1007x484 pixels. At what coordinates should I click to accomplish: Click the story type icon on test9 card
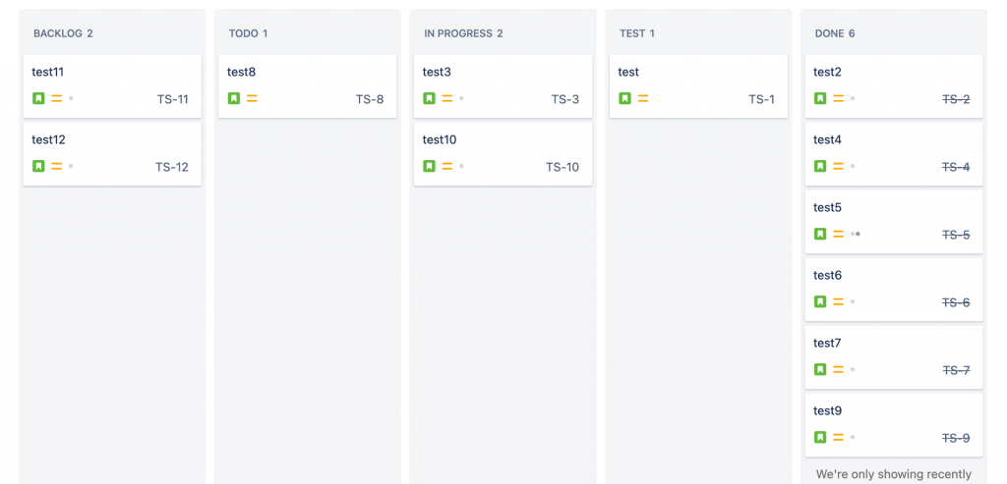click(820, 437)
